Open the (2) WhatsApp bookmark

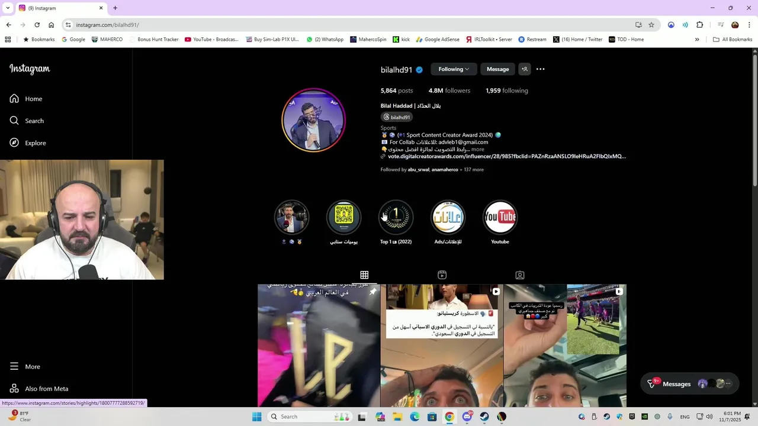click(x=325, y=40)
